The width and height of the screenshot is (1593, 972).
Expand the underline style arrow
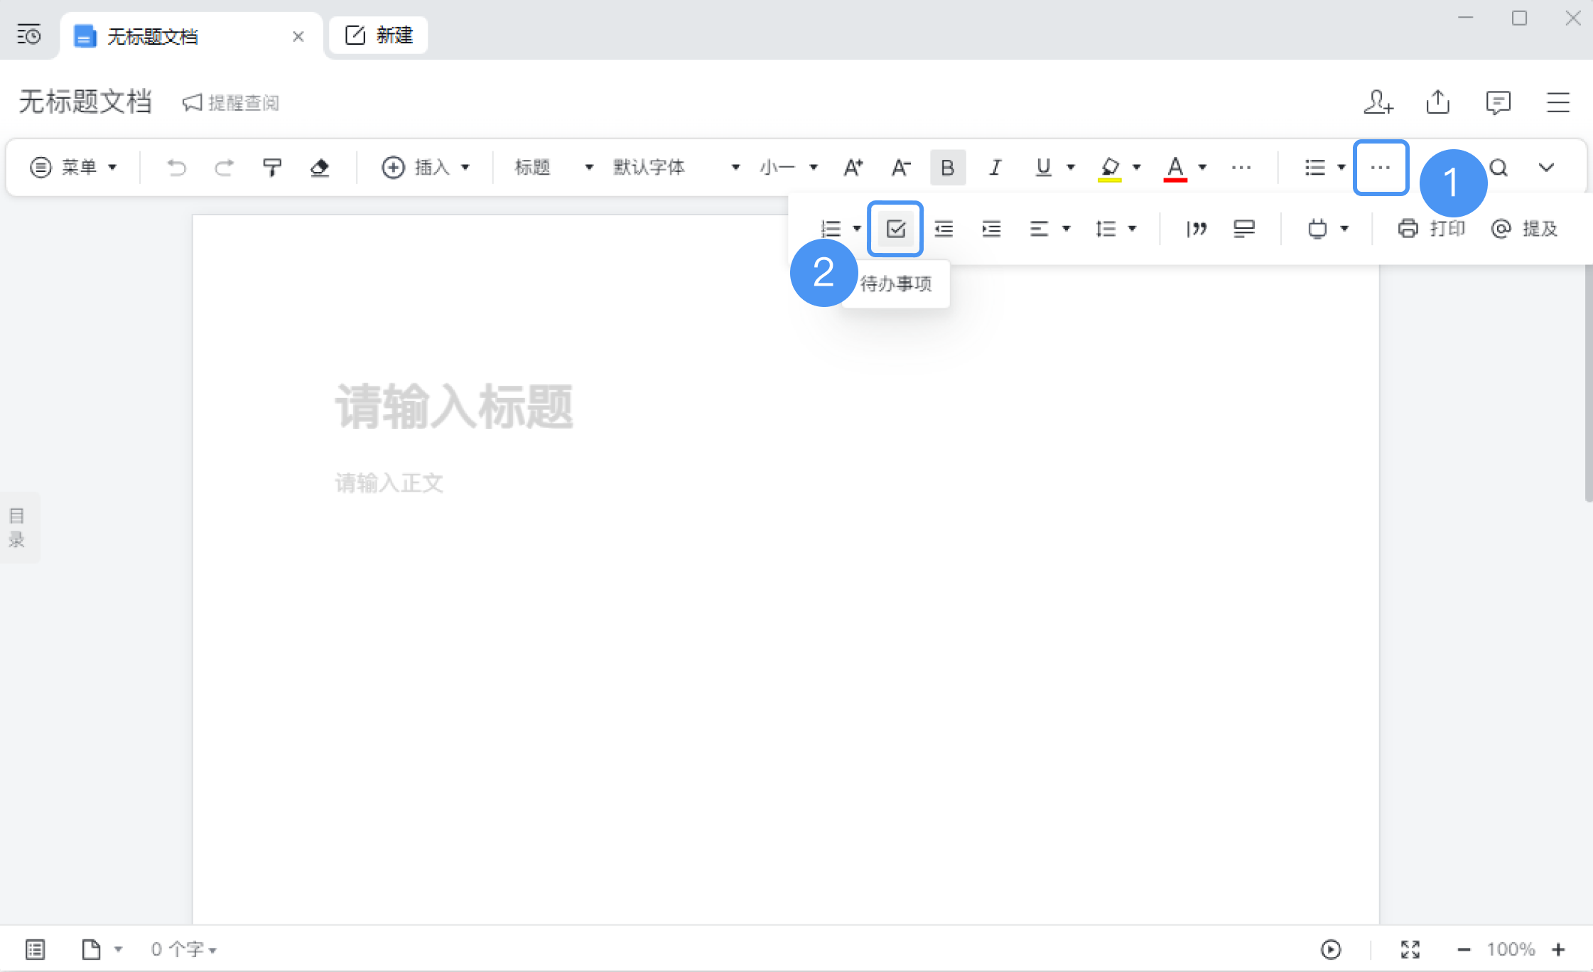1071,168
